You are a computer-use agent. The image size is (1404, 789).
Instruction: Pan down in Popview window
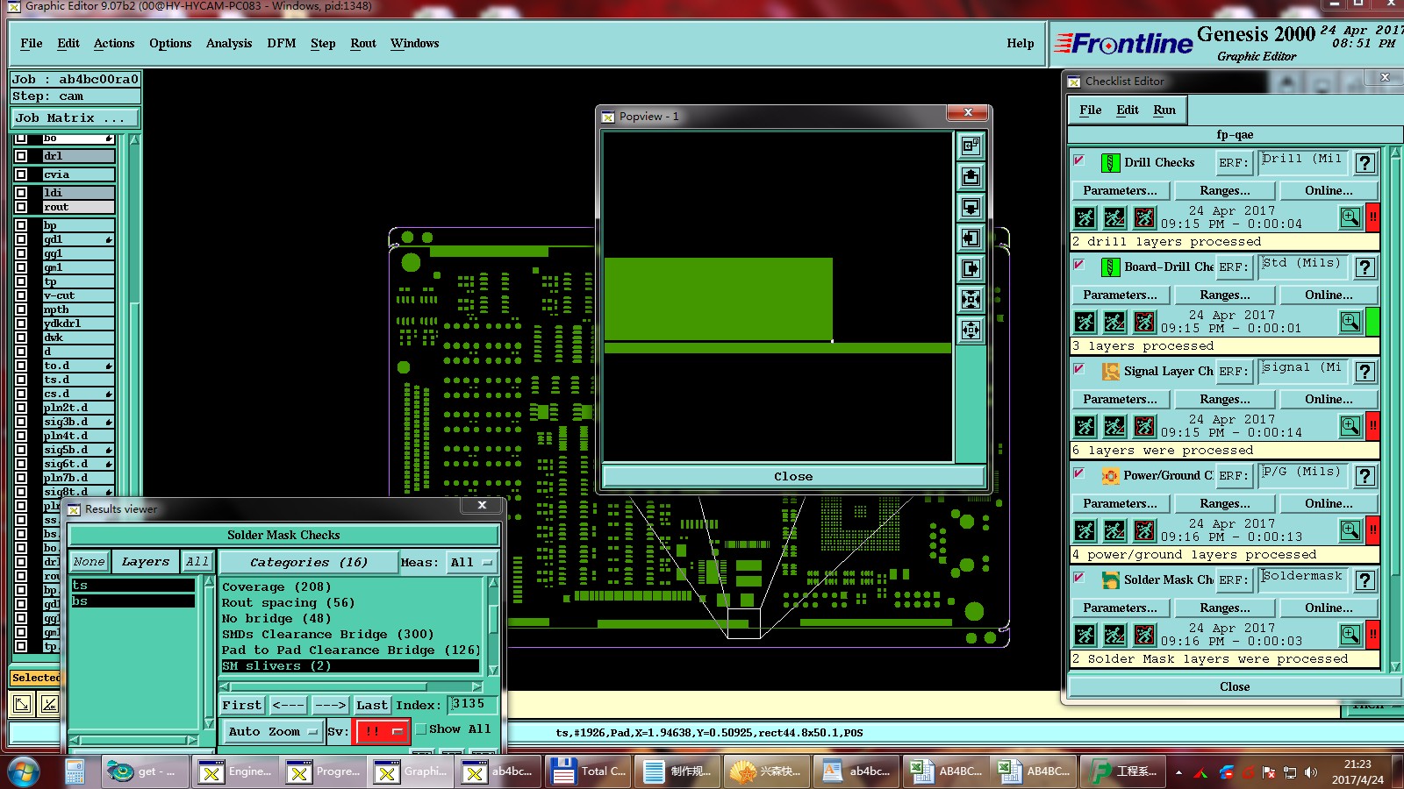971,208
